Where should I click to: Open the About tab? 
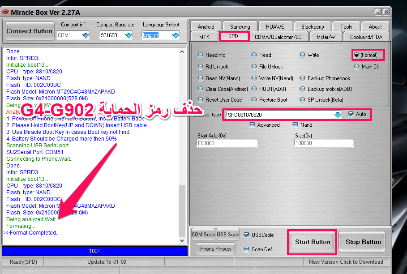[x=375, y=27]
